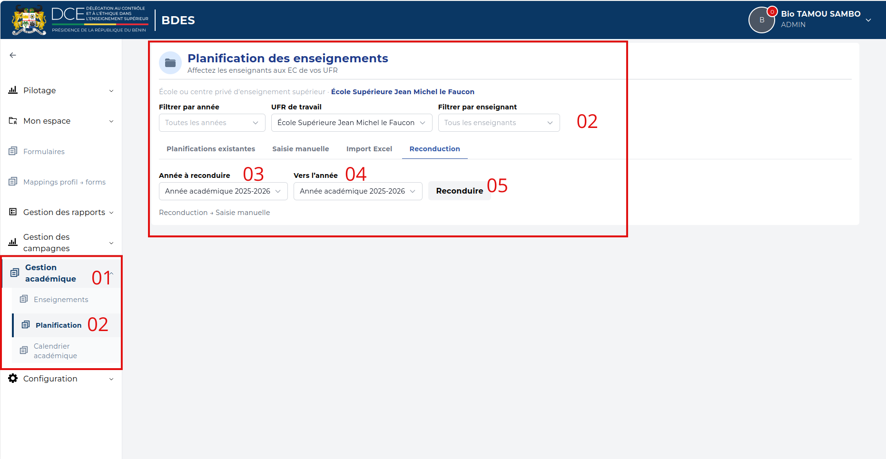Open the Filtrer par année dropdown
The width and height of the screenshot is (886, 459).
tap(212, 123)
